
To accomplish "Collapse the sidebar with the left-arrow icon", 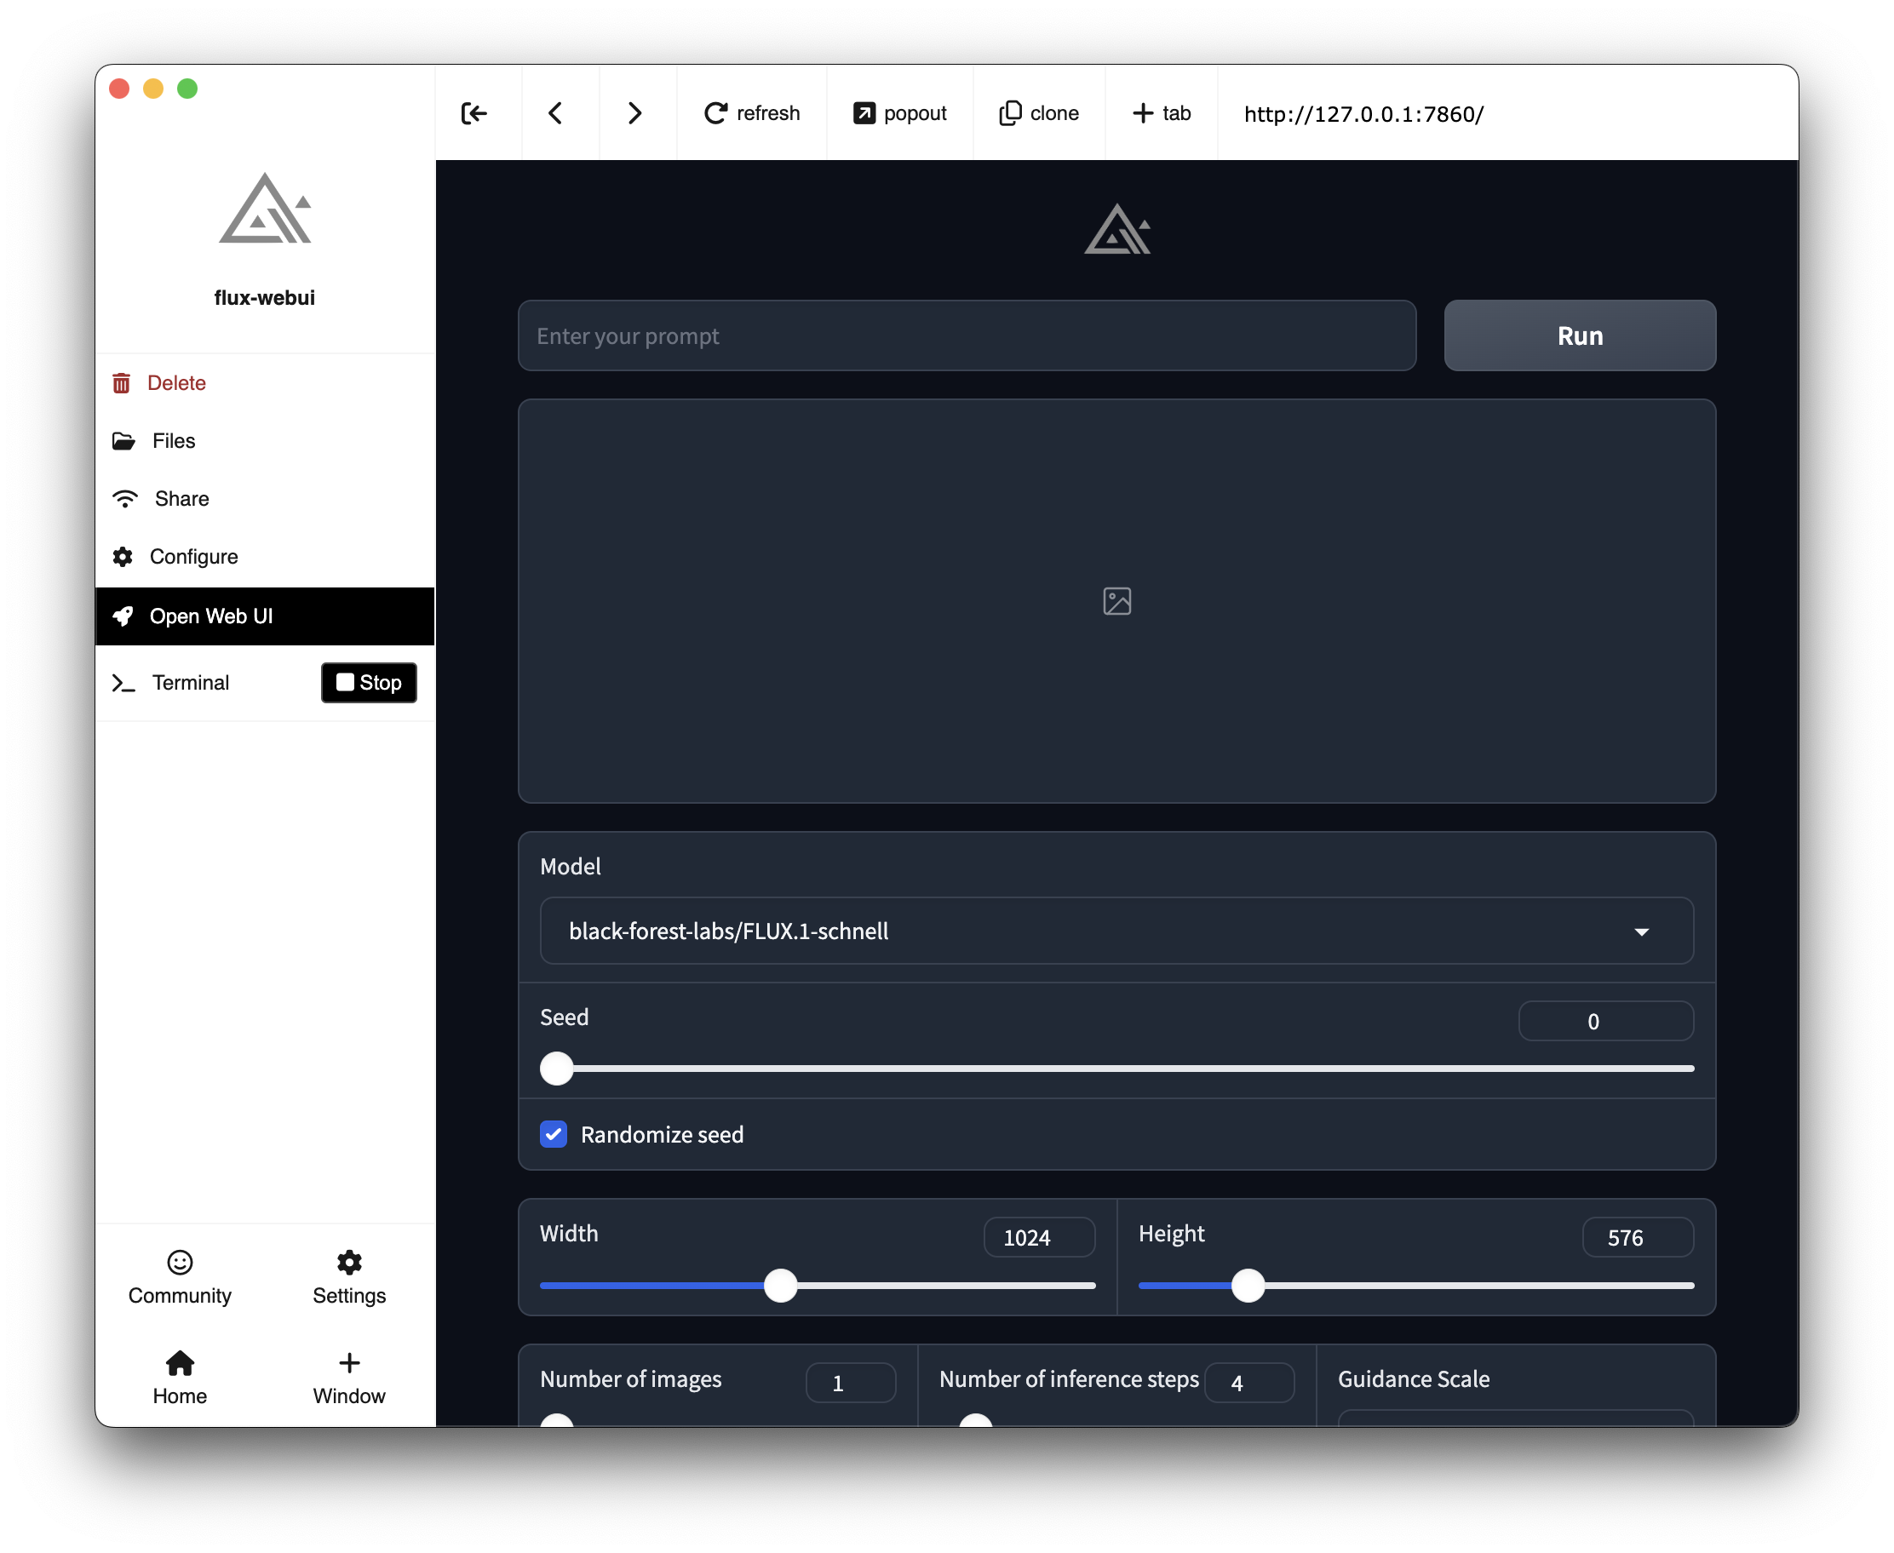I will (x=475, y=112).
